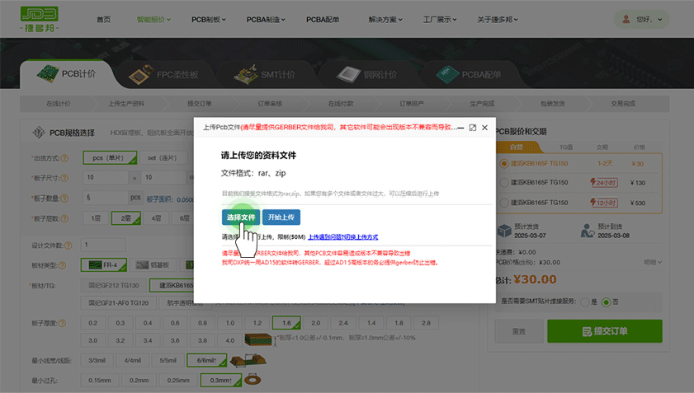694x393 pixels.
Task: Expand the 解决方案 navigation dropdown
Action: pyautogui.click(x=389, y=18)
